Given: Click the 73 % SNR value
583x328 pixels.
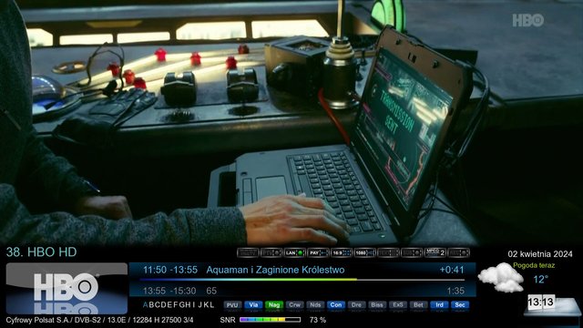Looking at the screenshot, I should 318,320.
